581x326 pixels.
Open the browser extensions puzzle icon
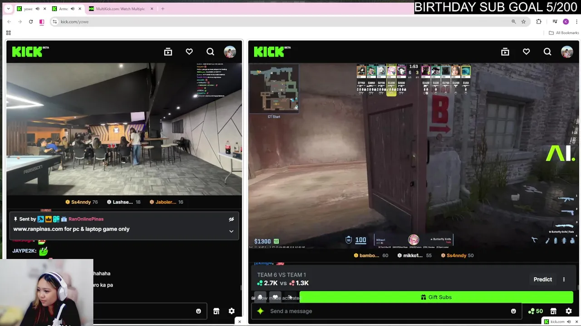coord(539,22)
